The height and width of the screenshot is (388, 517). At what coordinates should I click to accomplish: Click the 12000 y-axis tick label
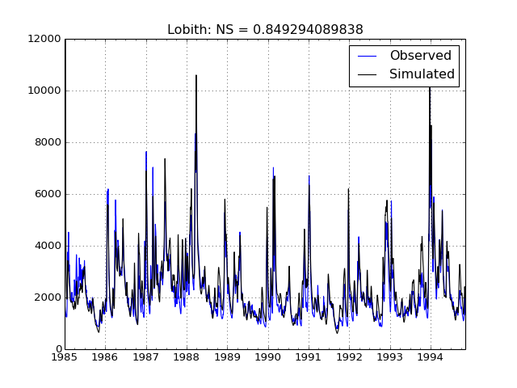[x=44, y=39]
